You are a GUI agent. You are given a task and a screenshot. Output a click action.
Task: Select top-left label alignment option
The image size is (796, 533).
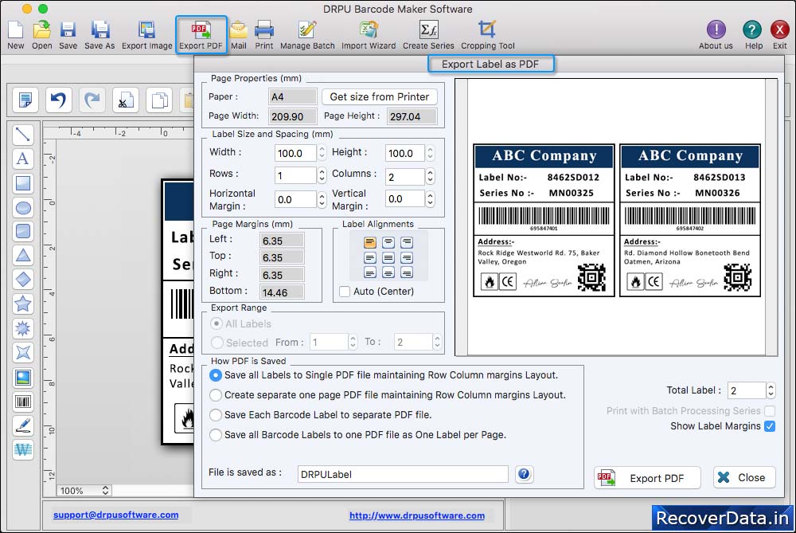click(x=370, y=242)
